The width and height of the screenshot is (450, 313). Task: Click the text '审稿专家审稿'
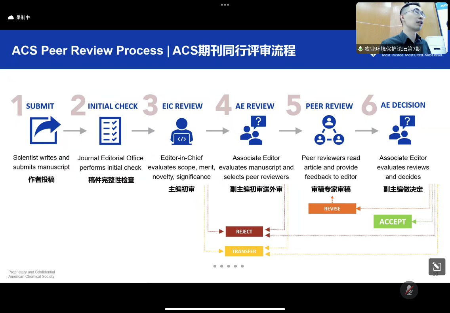point(331,189)
